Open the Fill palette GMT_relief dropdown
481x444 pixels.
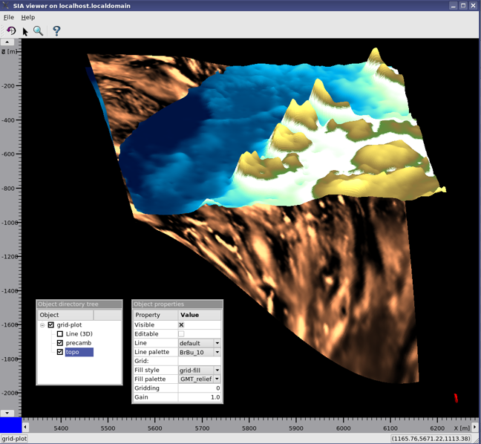pos(217,379)
